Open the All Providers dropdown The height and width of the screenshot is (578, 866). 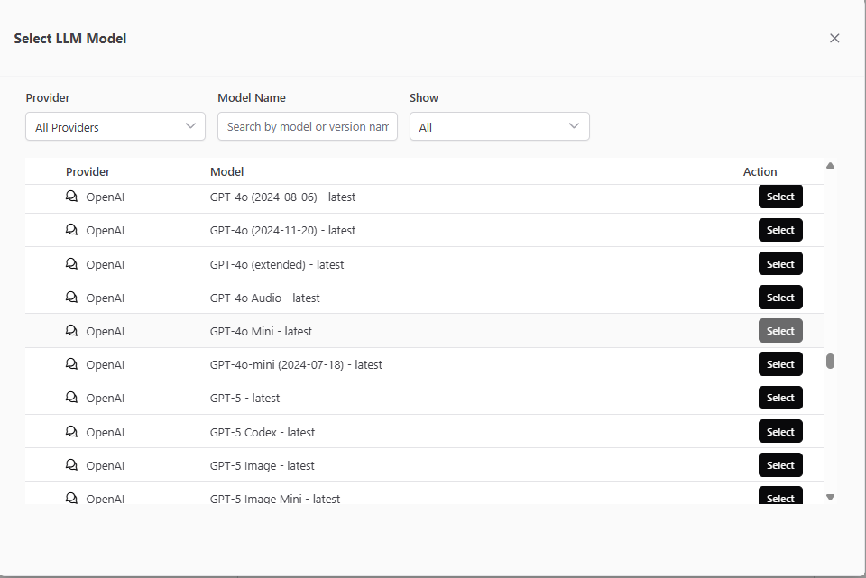point(115,126)
